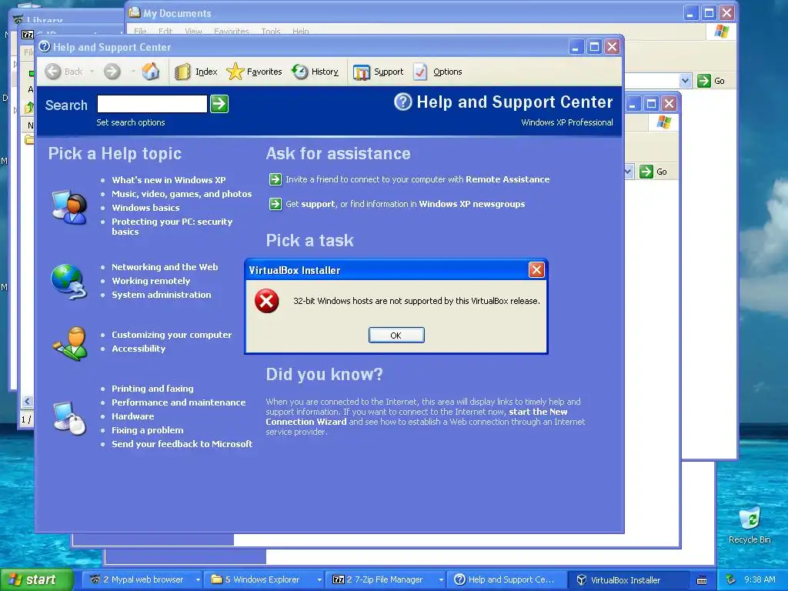Click the green search go arrow
Viewport: 788px width, 591px height.
pos(219,104)
